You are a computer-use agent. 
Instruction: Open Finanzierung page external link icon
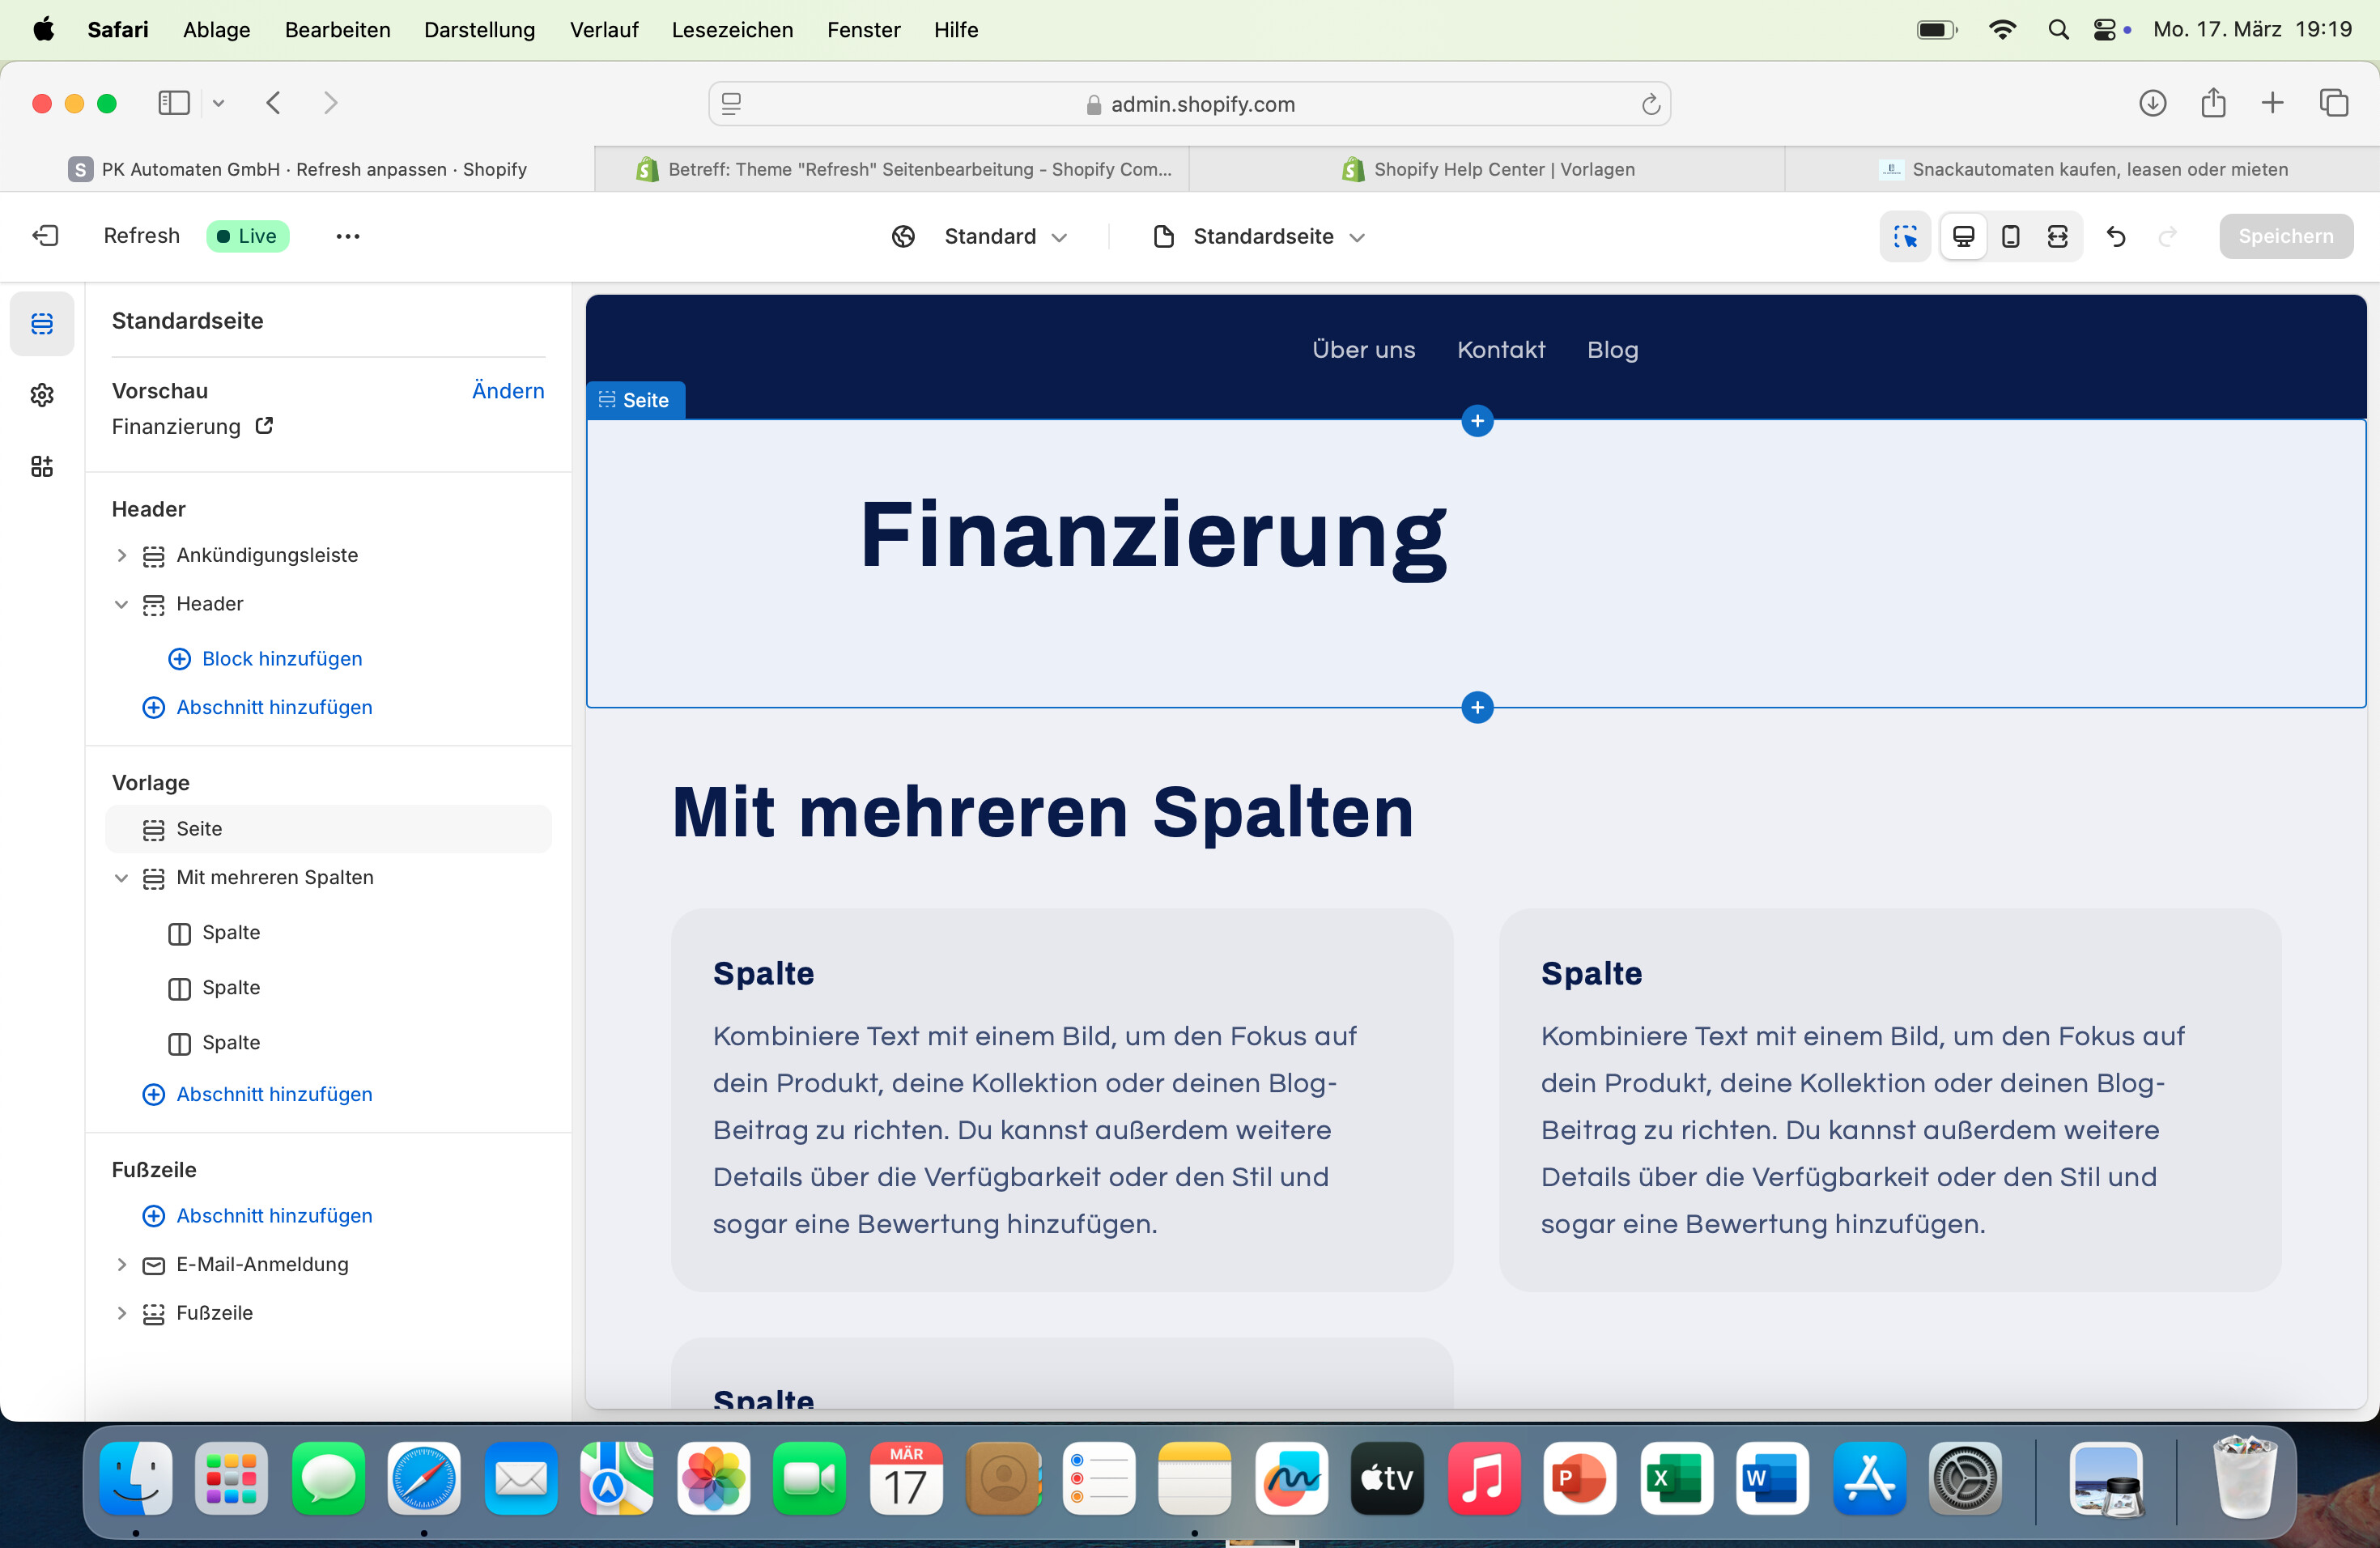pyautogui.click(x=264, y=426)
